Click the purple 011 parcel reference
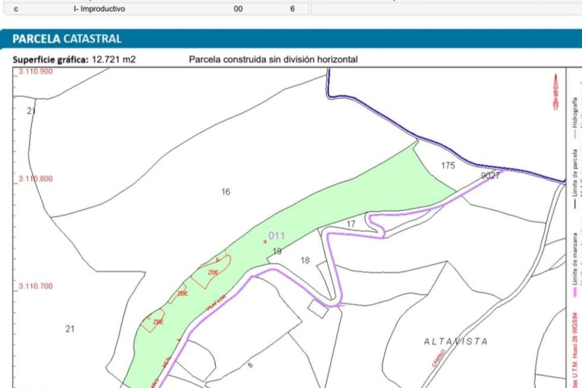 pos(276,236)
